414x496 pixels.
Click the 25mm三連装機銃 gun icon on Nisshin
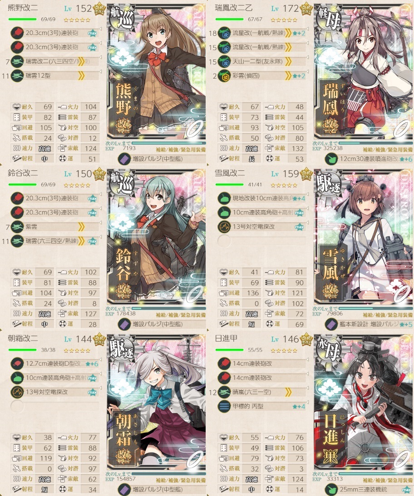pyautogui.click(x=331, y=489)
